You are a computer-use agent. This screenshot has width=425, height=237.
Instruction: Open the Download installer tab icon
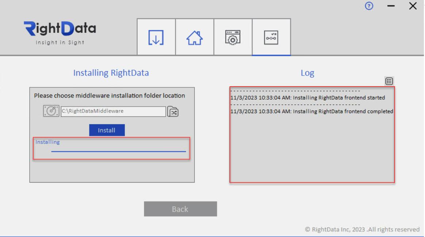pyautogui.click(x=156, y=37)
